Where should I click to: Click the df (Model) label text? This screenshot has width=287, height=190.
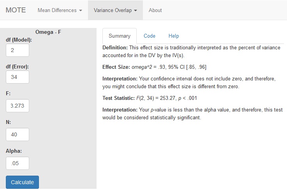point(19,40)
